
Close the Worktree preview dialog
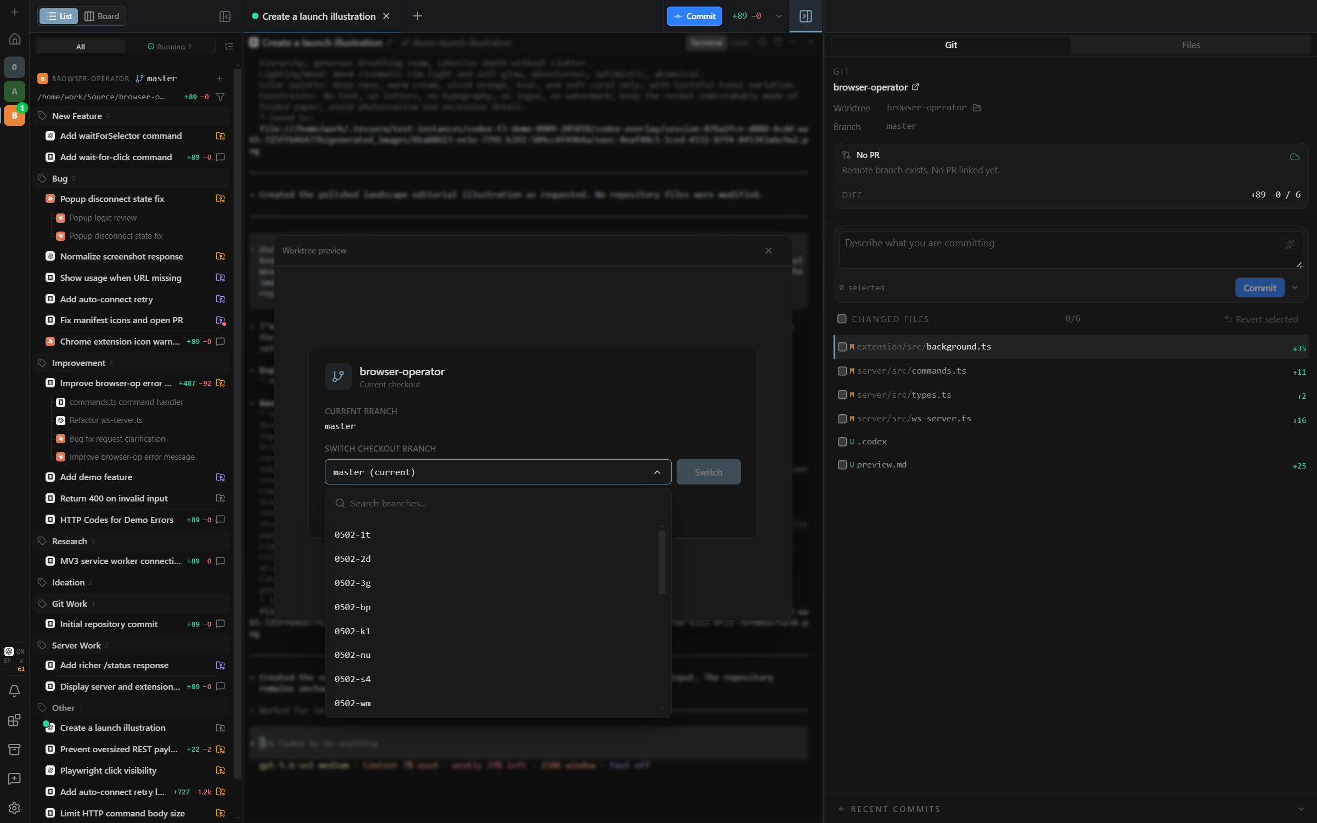click(x=768, y=251)
